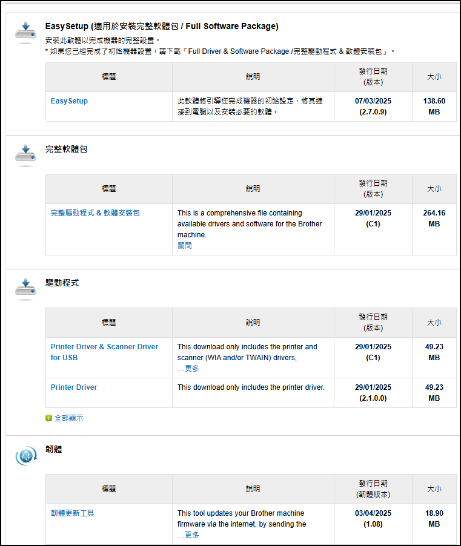Click the 264.16 MB size cell

click(x=434, y=229)
